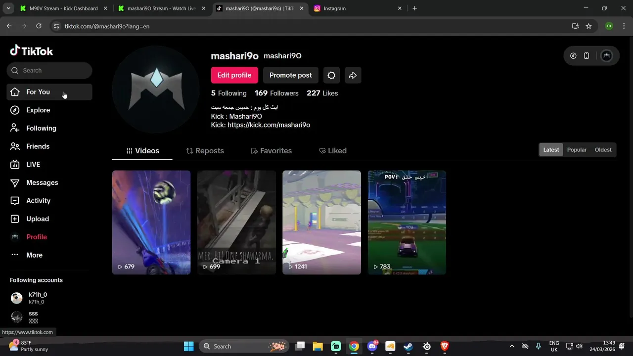Expand the tab search dropdown

pos(8,8)
